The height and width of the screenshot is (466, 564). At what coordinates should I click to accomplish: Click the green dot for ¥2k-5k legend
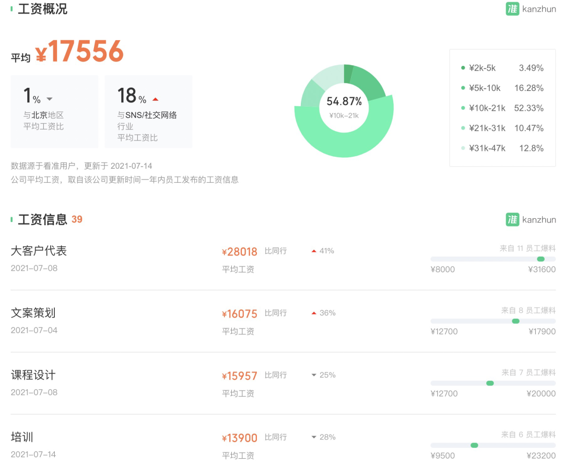click(463, 68)
